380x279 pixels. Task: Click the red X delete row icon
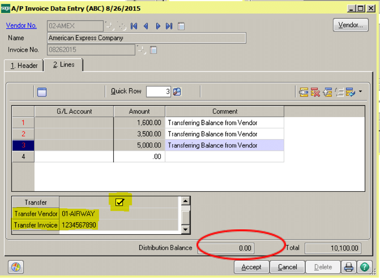(x=316, y=92)
